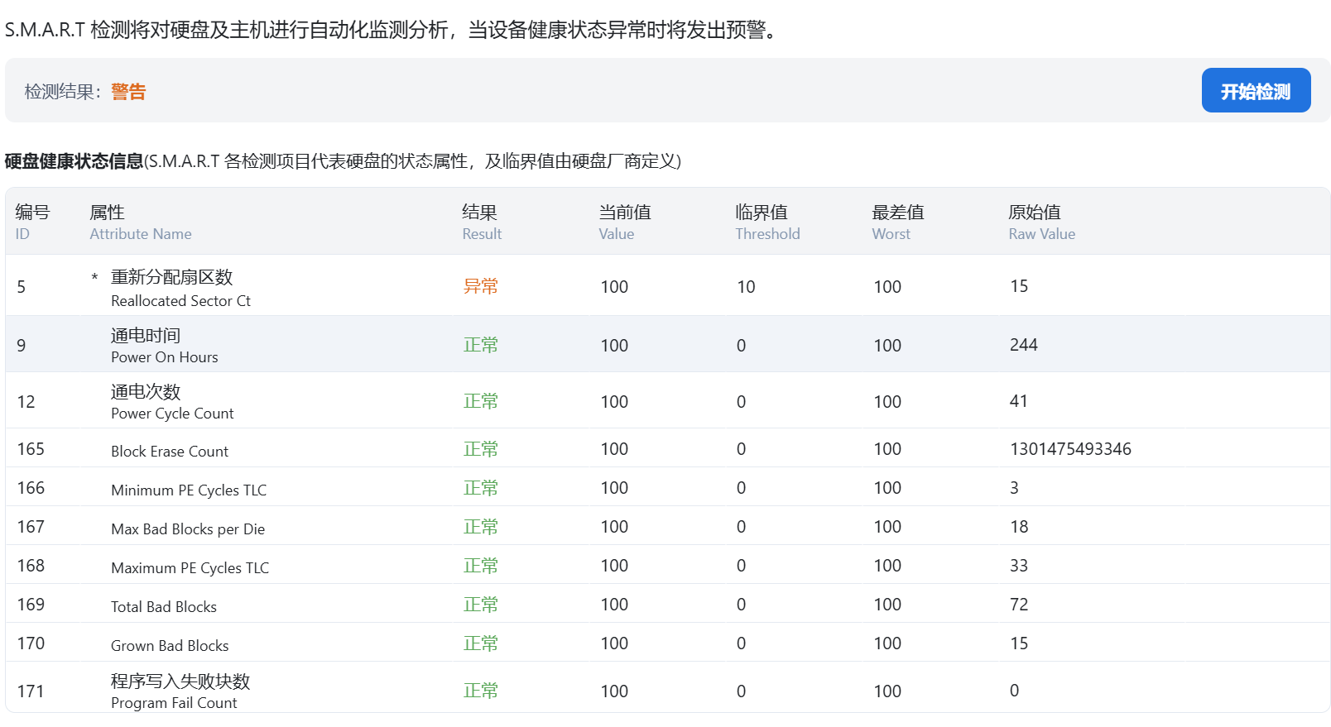Click the 开始检测 button
1331x727 pixels.
pyautogui.click(x=1255, y=91)
